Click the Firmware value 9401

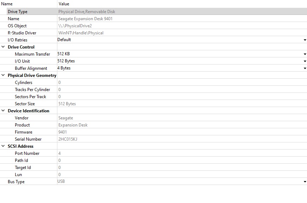click(62, 132)
